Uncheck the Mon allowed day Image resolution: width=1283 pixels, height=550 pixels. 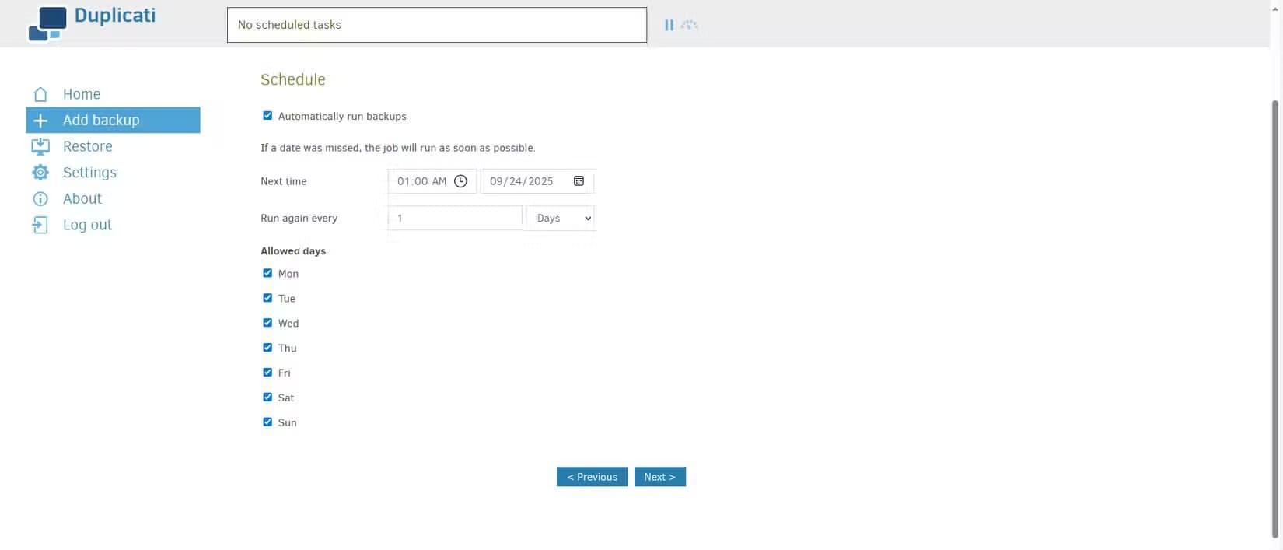[267, 273]
